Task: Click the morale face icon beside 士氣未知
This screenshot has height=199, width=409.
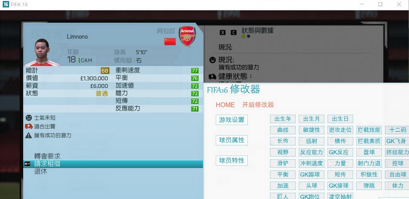Action: pyautogui.click(x=29, y=118)
